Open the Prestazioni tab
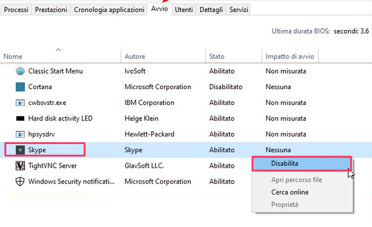Viewport: 372px width, 227px height. click(x=51, y=10)
